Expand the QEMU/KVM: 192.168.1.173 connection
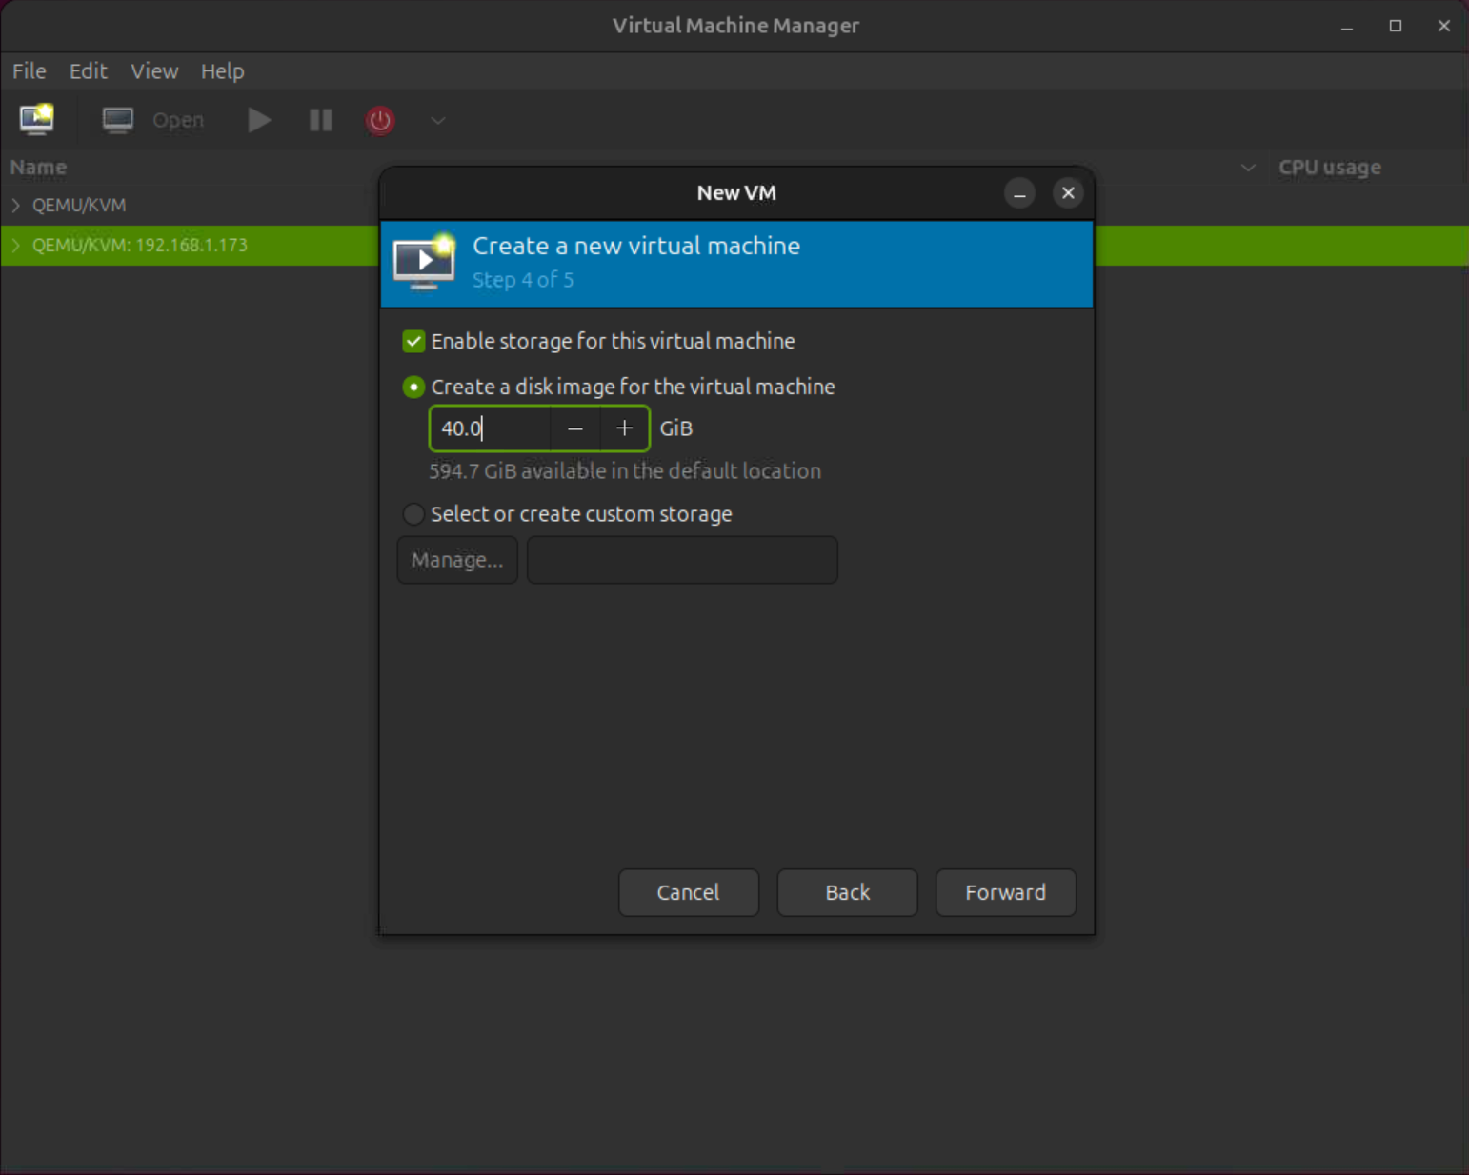 pyautogui.click(x=15, y=245)
